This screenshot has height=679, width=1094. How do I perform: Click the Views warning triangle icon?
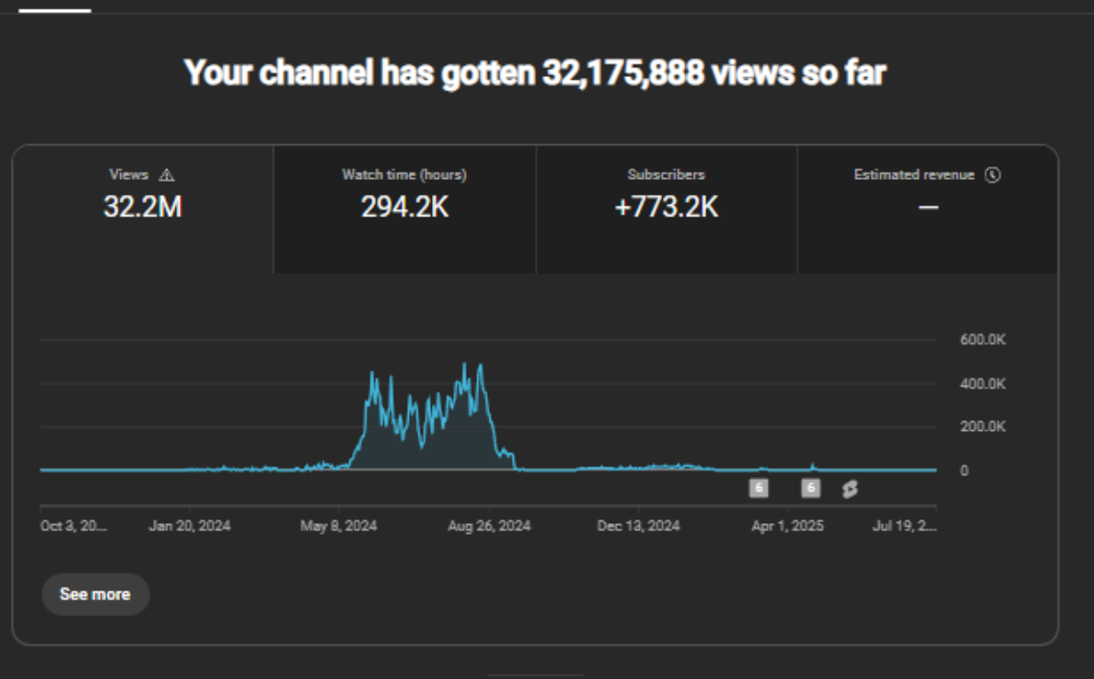166,175
